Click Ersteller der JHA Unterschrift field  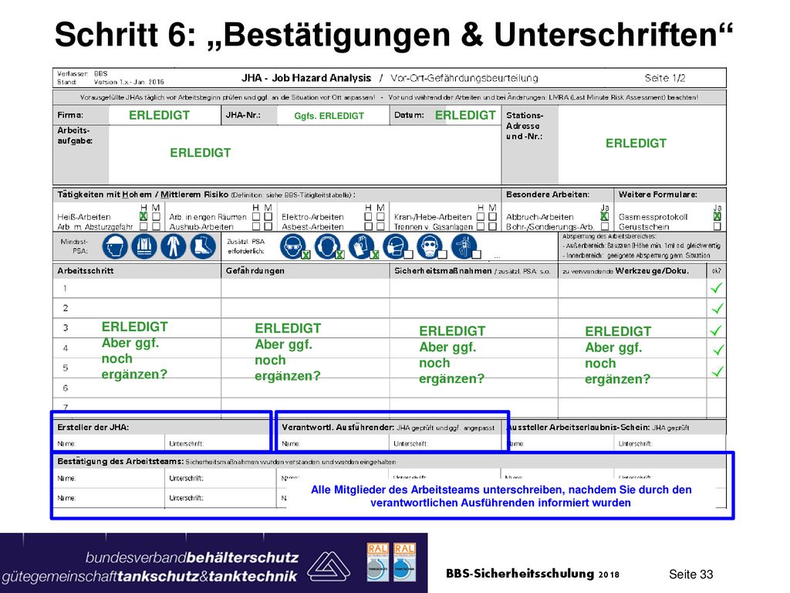(218, 444)
